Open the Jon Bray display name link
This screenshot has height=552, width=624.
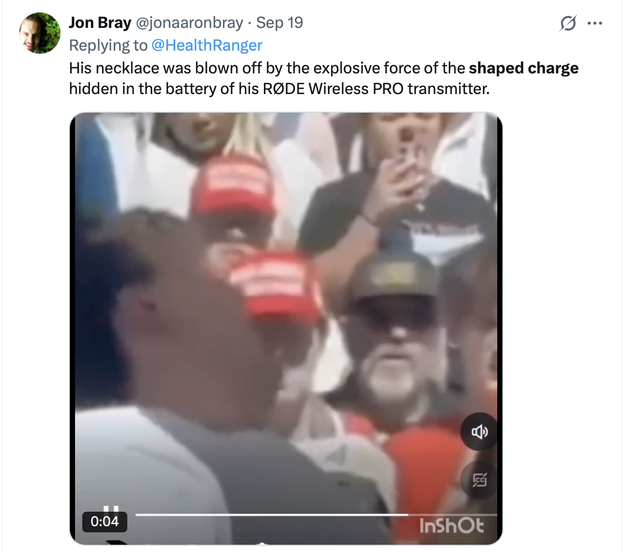point(100,23)
